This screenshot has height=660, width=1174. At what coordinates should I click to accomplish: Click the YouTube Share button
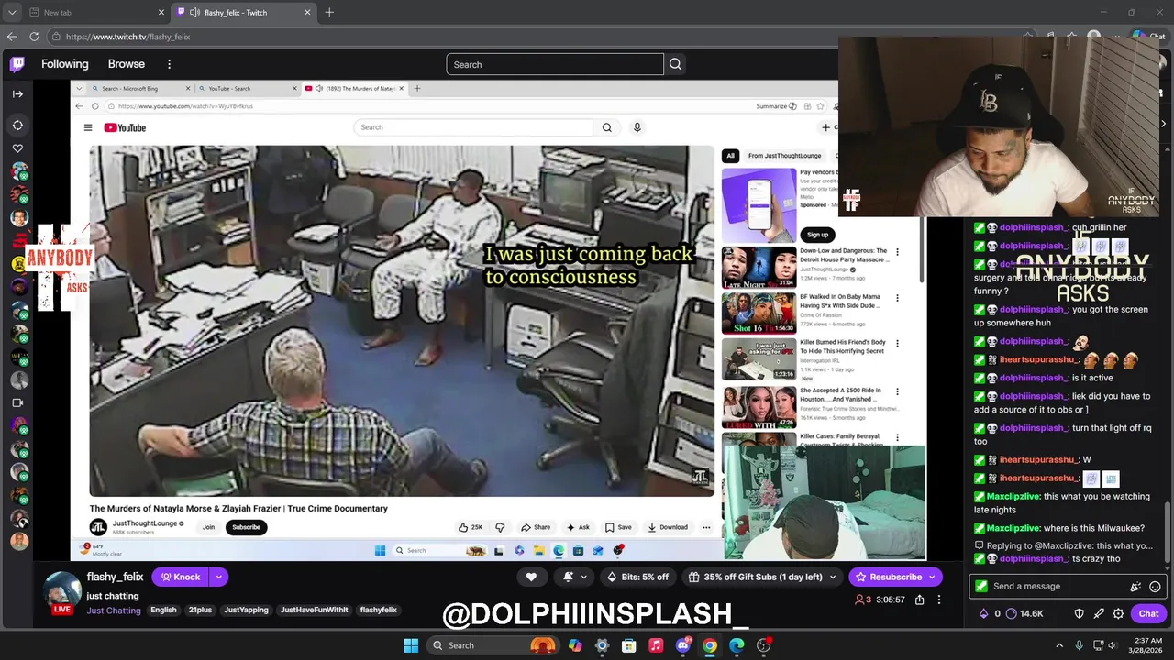click(x=536, y=527)
